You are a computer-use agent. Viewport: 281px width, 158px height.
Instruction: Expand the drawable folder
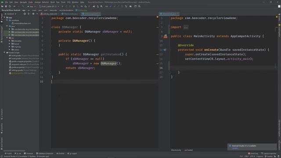[x=10, y=41]
